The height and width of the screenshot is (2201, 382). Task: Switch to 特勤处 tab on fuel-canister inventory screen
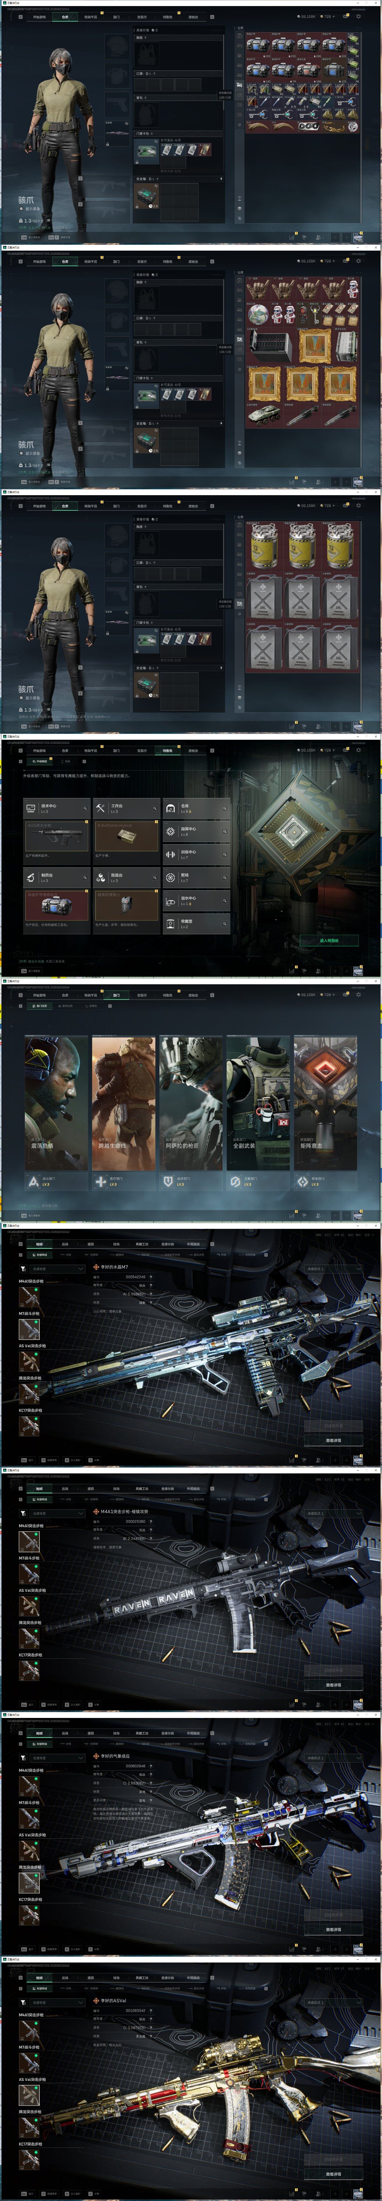pos(167,506)
